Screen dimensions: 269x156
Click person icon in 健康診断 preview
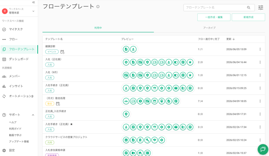point(133,49)
